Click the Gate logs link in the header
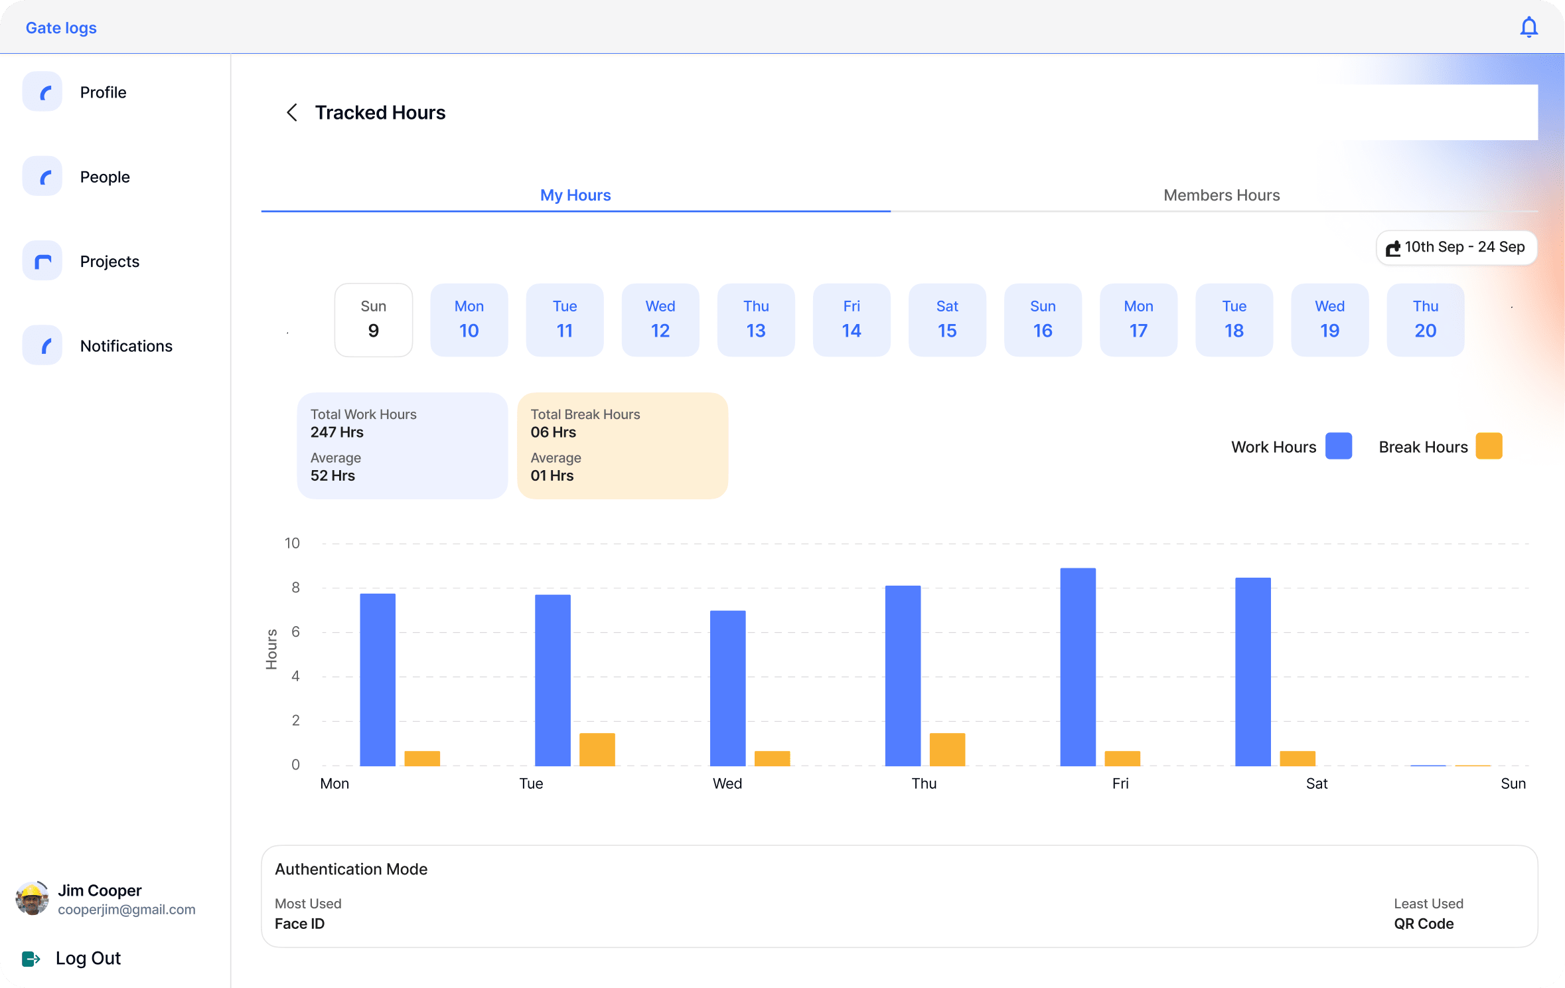 60,27
